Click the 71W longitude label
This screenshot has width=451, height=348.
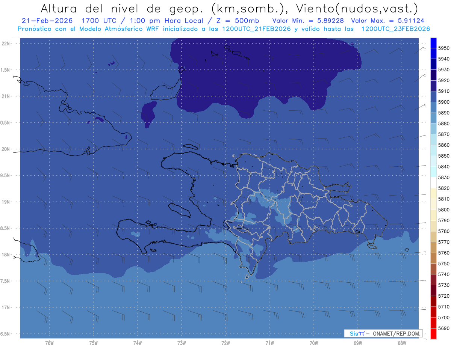pyautogui.click(x=269, y=343)
